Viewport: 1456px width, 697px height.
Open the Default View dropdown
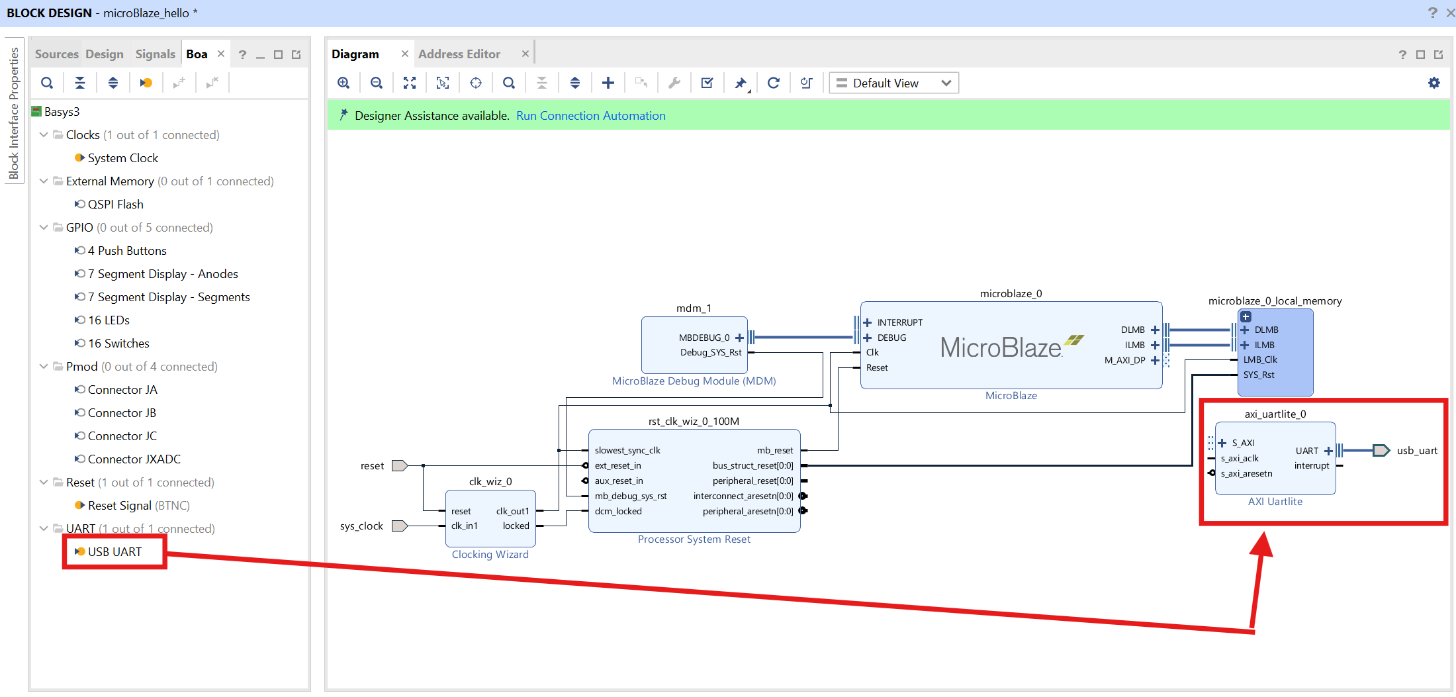(x=893, y=83)
